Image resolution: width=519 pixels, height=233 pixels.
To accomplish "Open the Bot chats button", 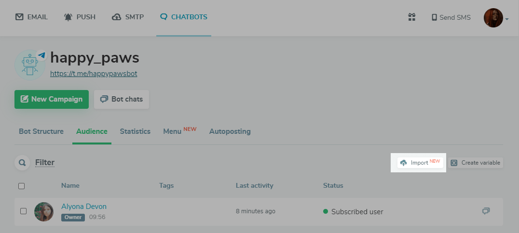I will click(x=122, y=99).
